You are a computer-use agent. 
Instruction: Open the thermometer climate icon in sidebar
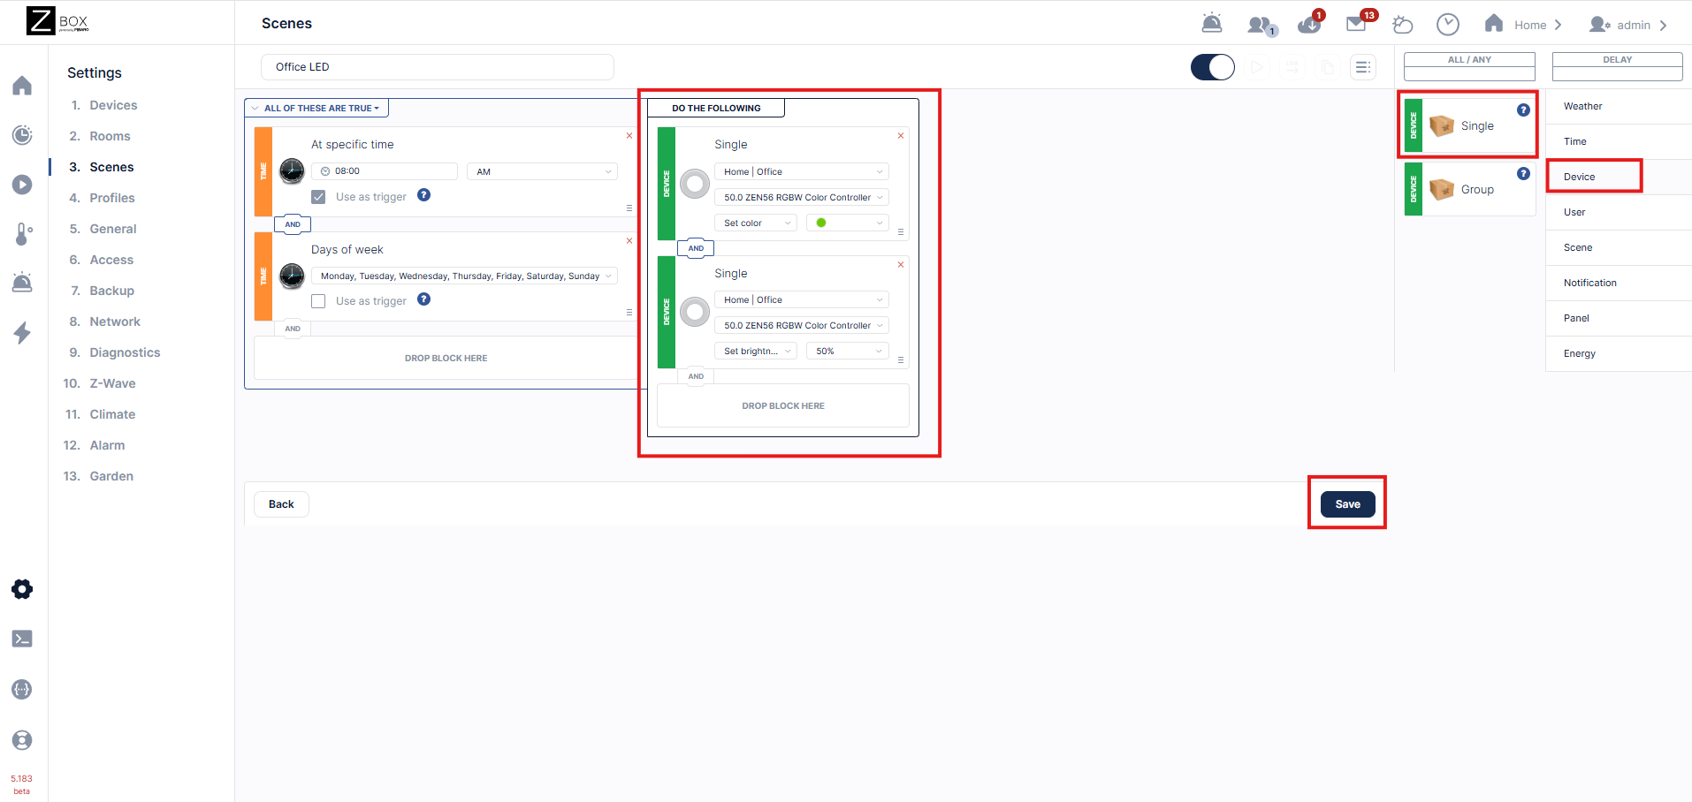(x=23, y=234)
